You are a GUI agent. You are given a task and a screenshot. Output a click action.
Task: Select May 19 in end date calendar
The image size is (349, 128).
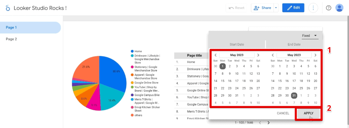coord(308,81)
